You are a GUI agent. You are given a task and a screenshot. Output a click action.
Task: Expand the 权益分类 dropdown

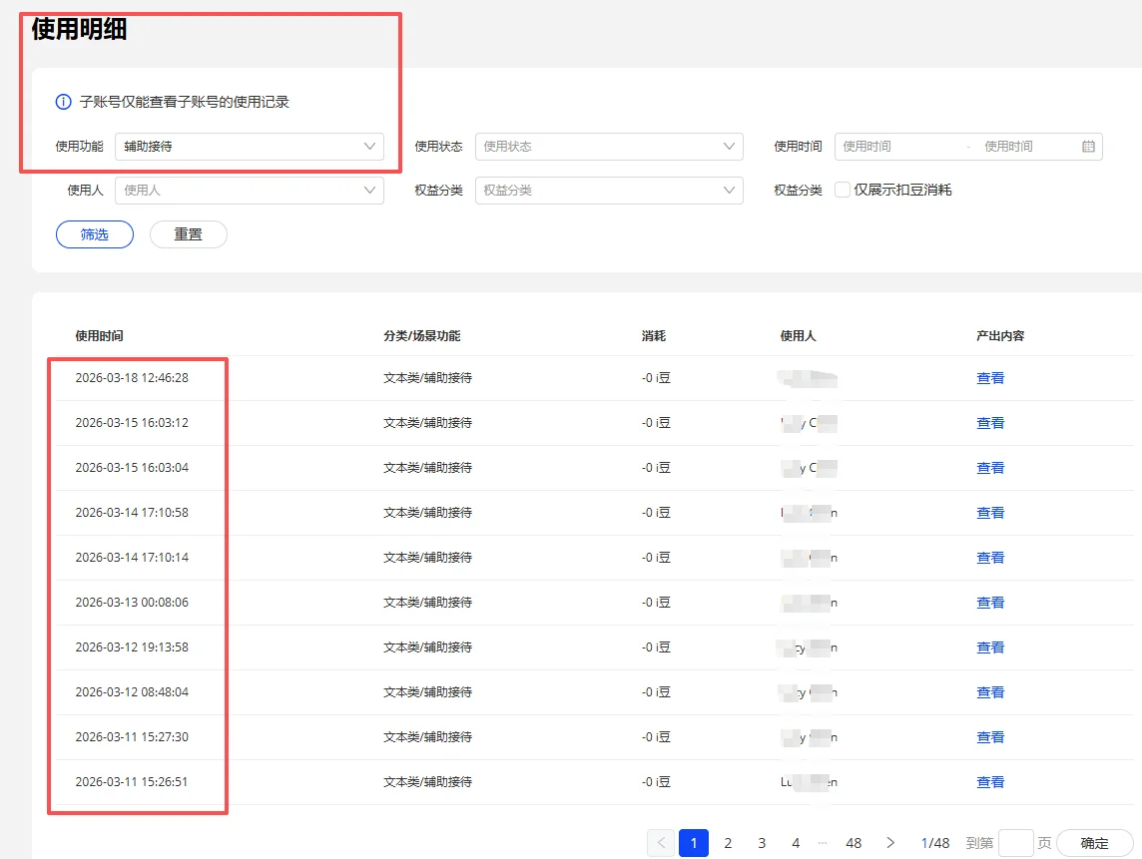tap(609, 191)
